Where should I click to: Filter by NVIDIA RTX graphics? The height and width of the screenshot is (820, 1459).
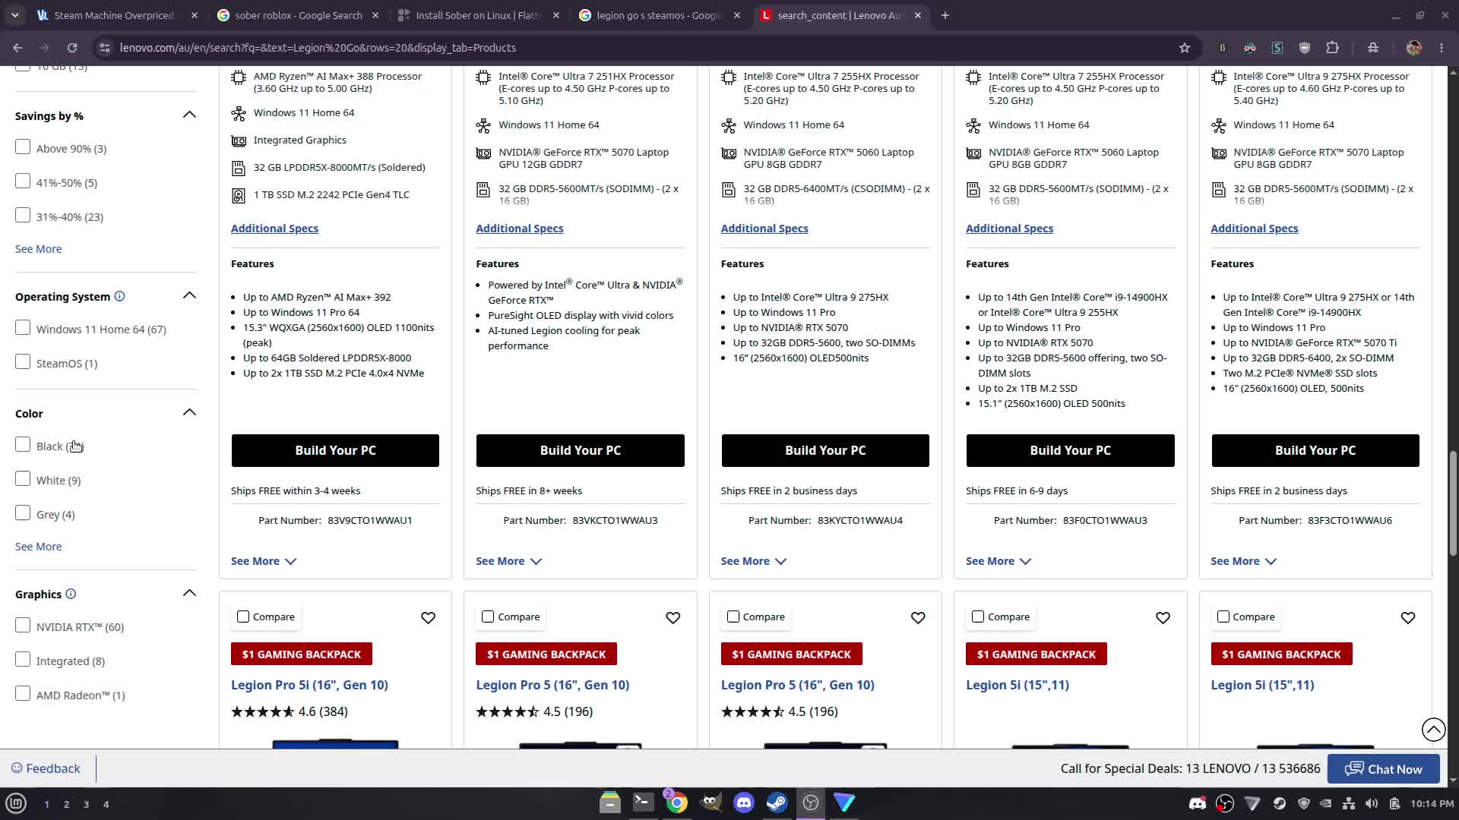tap(23, 626)
